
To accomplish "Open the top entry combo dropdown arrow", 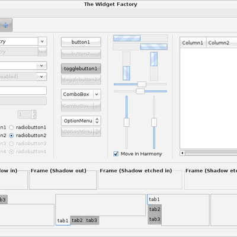I will pos(42,41).
